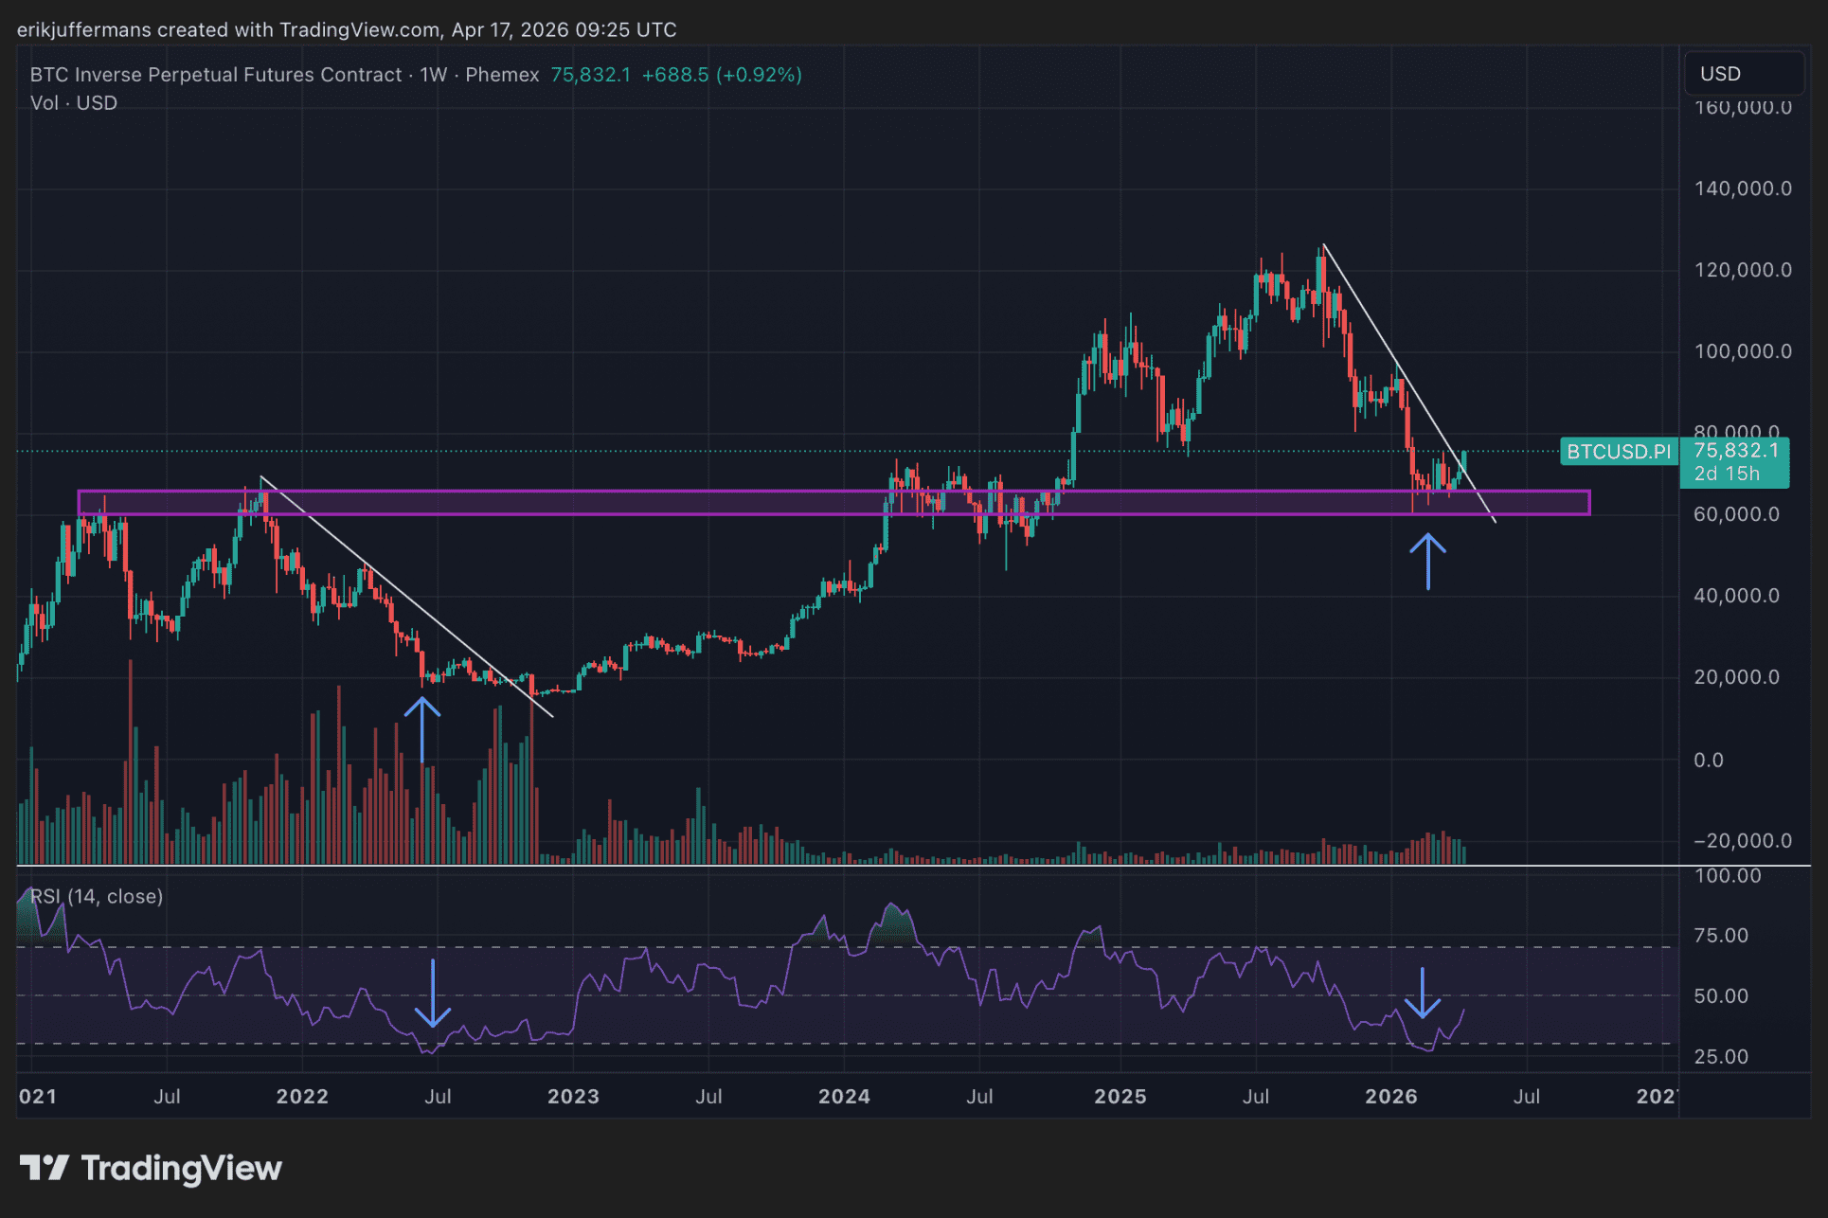
Task: Click the TradingView logo
Action: tap(152, 1168)
